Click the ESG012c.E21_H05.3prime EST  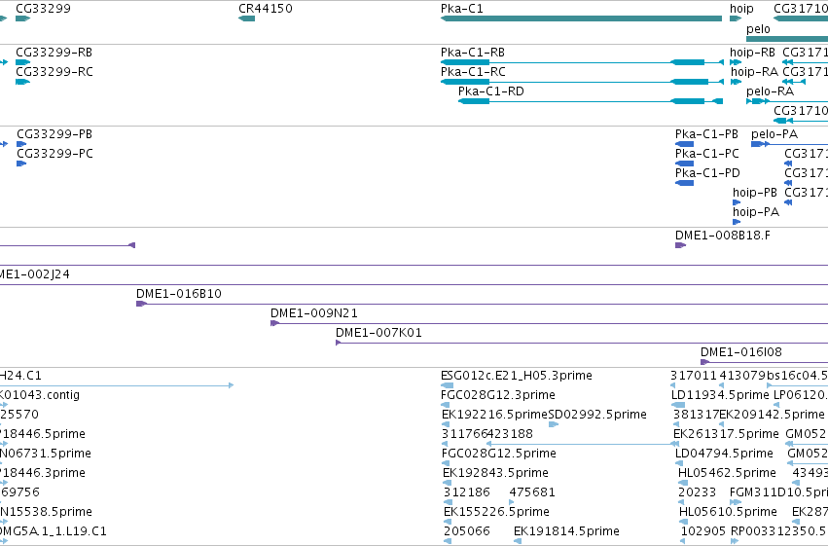point(448,386)
